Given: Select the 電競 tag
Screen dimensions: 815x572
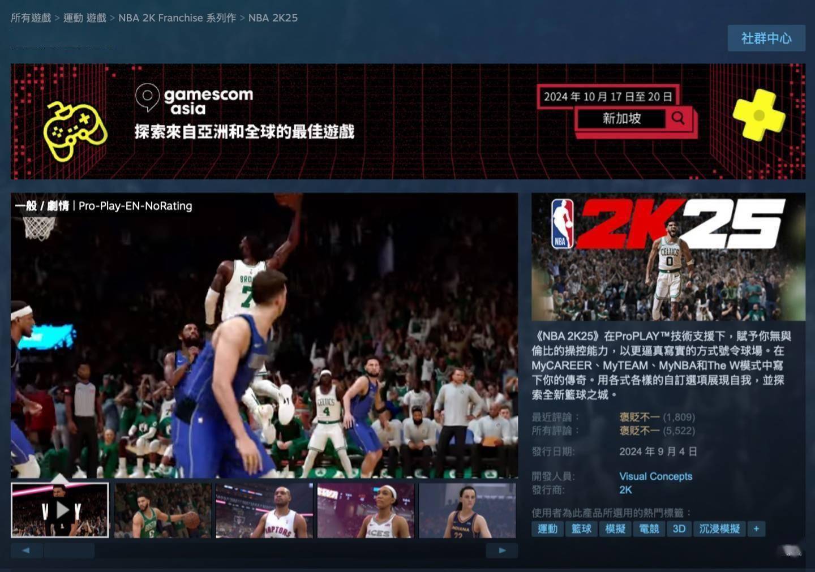Looking at the screenshot, I should pos(649,529).
